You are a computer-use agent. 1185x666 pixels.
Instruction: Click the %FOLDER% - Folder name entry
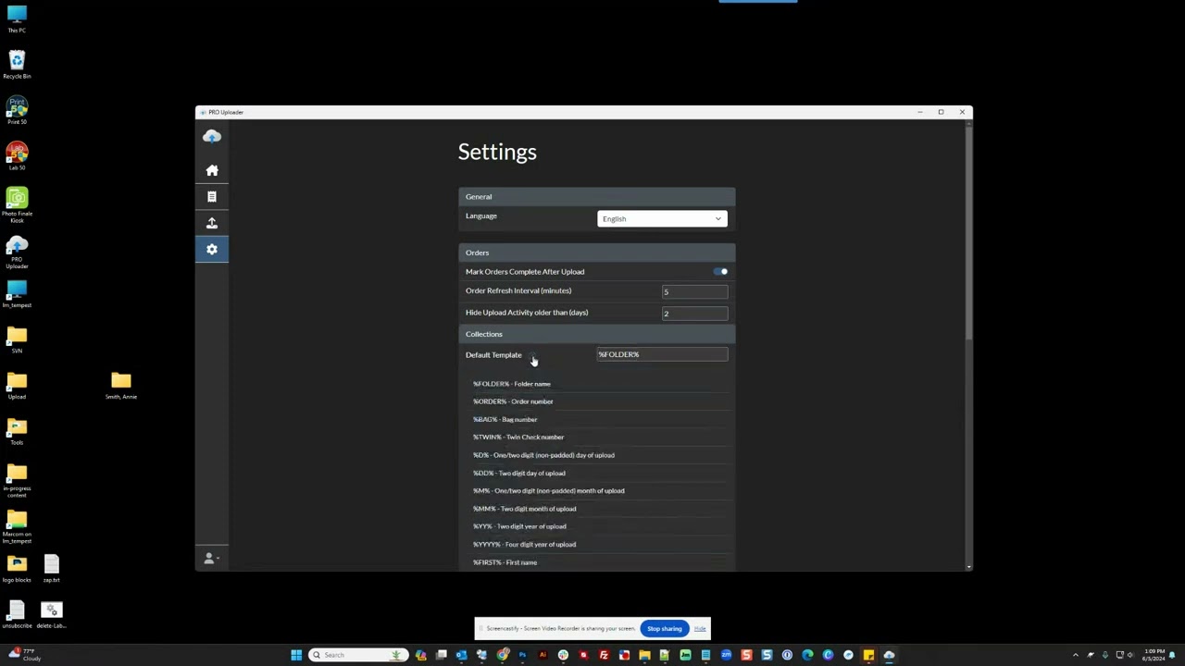[x=511, y=384]
